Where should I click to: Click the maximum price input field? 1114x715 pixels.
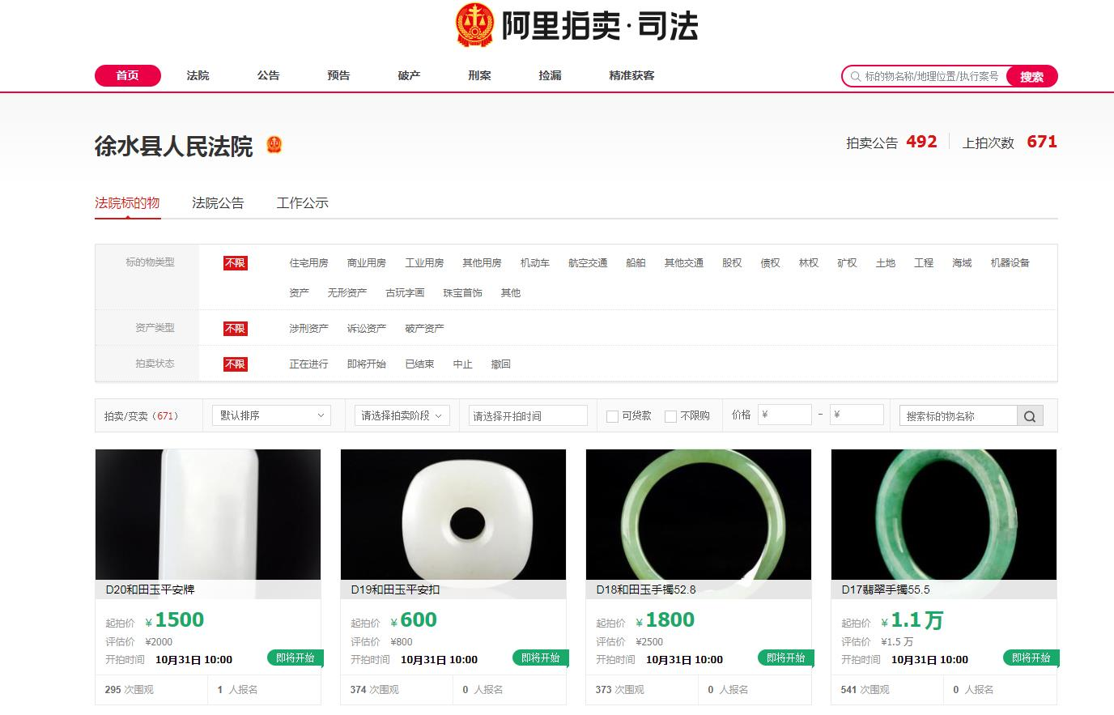[857, 415]
